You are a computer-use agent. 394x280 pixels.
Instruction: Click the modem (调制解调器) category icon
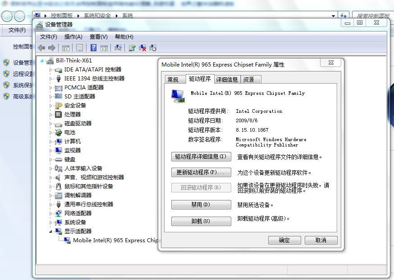pyautogui.click(x=58, y=196)
